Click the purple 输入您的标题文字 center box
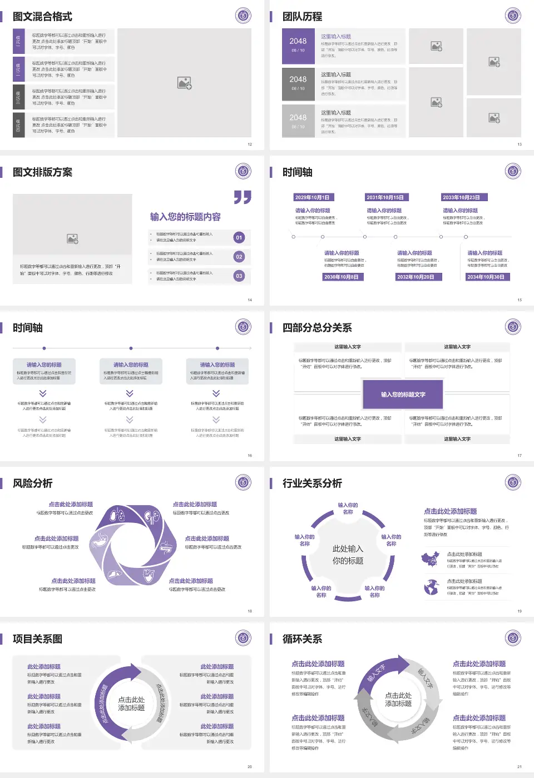The width and height of the screenshot is (534, 778). (403, 395)
